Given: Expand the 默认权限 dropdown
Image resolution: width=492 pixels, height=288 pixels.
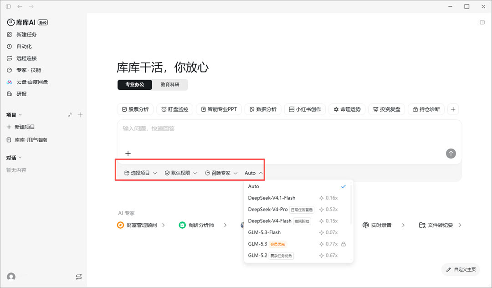Looking at the screenshot, I should [181, 173].
